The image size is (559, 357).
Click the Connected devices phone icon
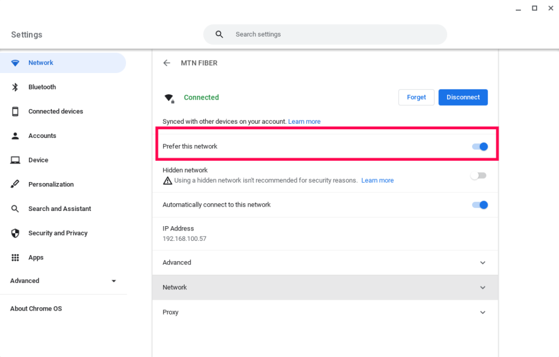pyautogui.click(x=15, y=111)
